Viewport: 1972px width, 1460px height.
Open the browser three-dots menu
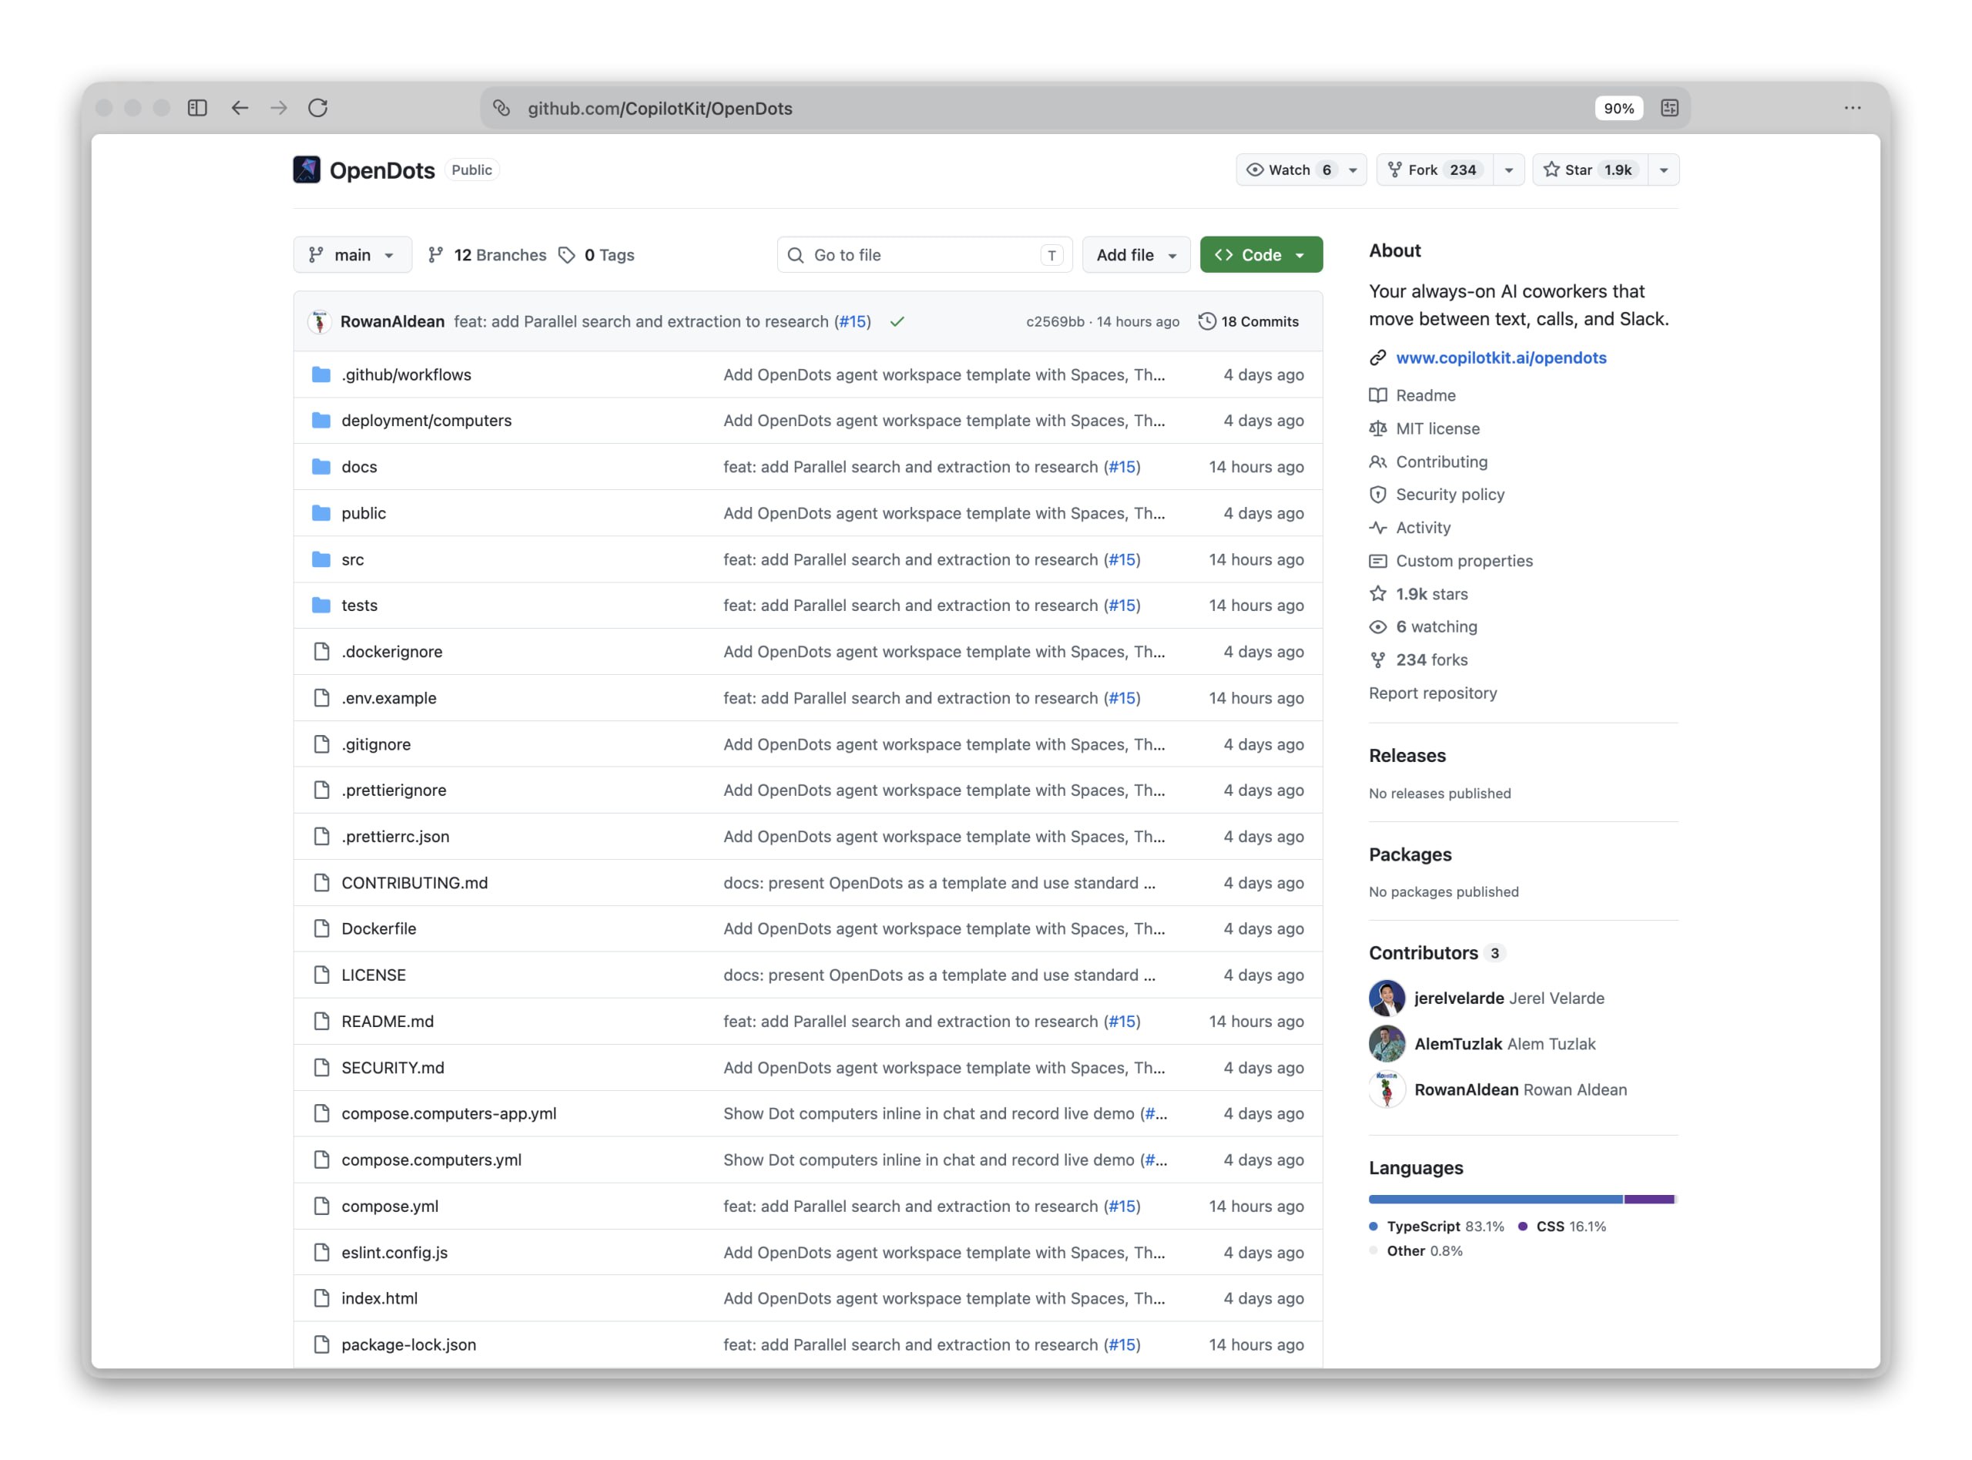tap(1852, 108)
